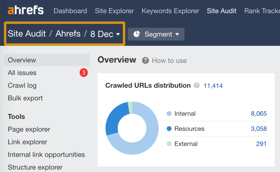Open the 8 Dec crawl date dropdown
This screenshot has width=280, height=172.
coord(105,34)
